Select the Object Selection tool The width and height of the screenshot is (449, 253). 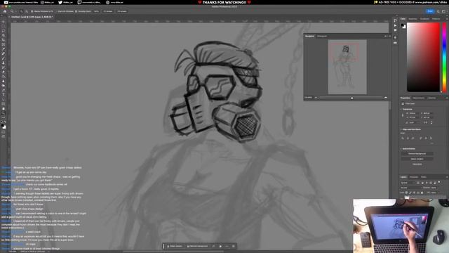pos(4,35)
